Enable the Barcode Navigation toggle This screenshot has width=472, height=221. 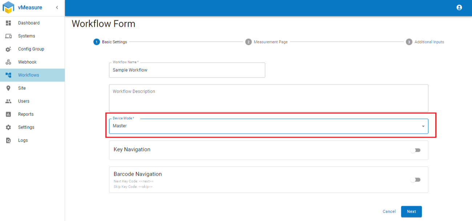pyautogui.click(x=415, y=180)
